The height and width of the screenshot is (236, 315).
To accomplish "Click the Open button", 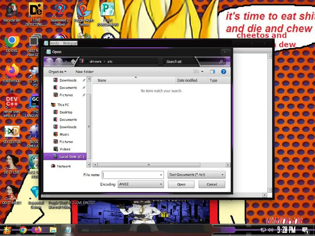I will 181,184.
